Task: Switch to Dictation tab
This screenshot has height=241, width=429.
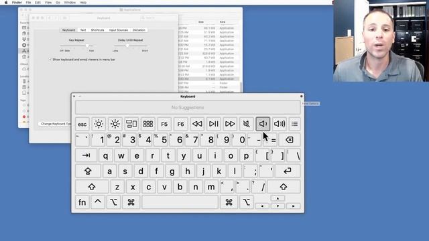Action: coord(139,30)
